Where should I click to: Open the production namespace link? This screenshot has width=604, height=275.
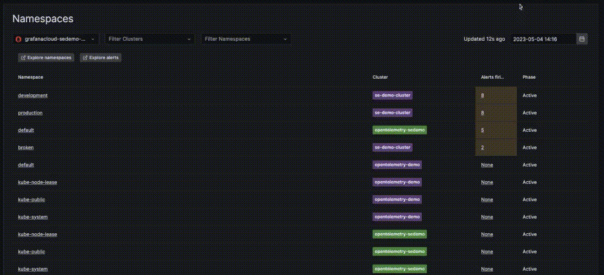(30, 113)
